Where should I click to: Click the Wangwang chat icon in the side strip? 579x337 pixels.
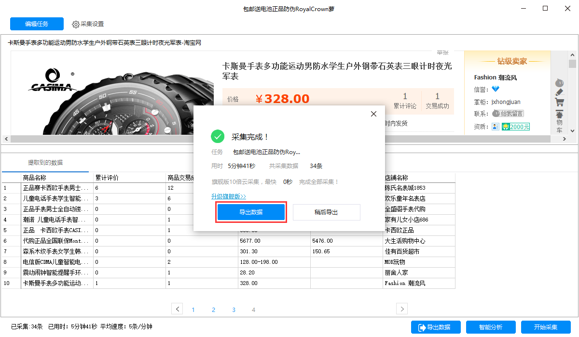point(559,82)
